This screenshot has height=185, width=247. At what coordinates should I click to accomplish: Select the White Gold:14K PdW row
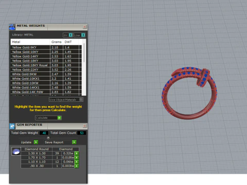(46, 92)
